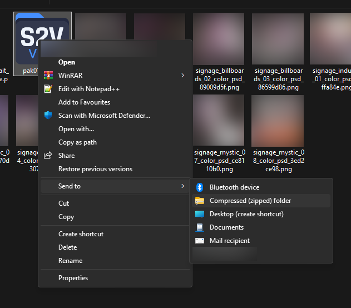Click the Bluetooth icon in the Send to submenu
The width and height of the screenshot is (351, 308).
[200, 187]
